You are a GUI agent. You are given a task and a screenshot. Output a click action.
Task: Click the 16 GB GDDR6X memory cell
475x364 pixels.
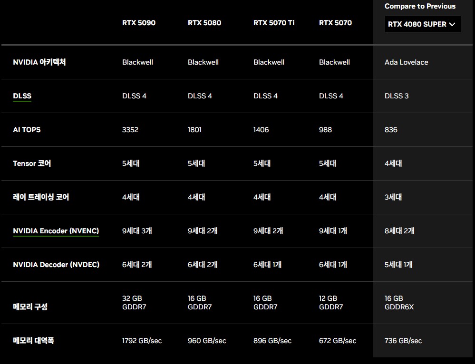point(399,303)
